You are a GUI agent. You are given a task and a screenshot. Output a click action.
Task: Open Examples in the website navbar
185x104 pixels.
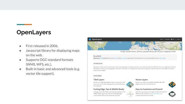(167, 39)
